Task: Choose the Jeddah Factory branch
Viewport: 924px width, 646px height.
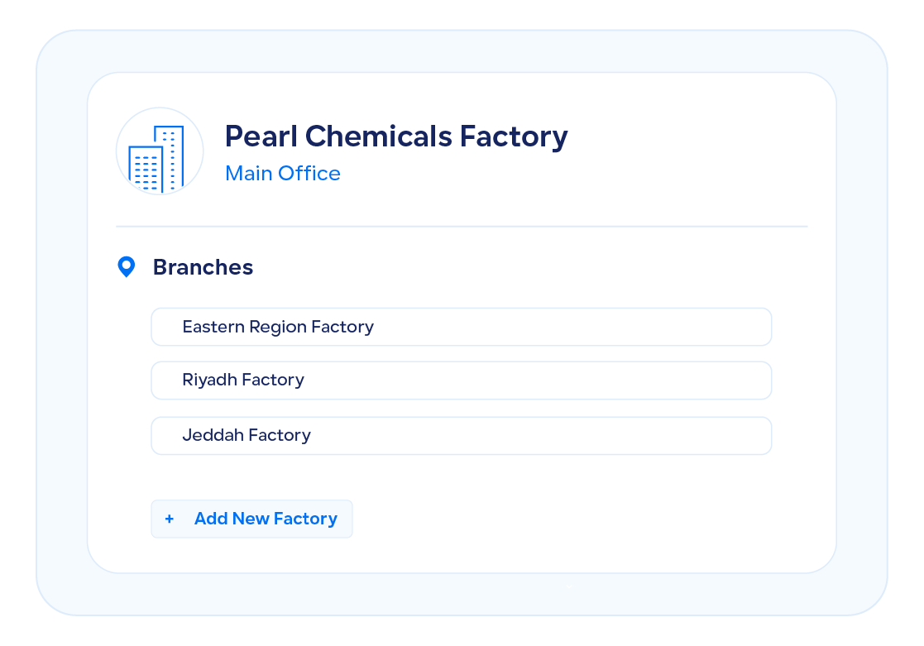Action: point(461,436)
